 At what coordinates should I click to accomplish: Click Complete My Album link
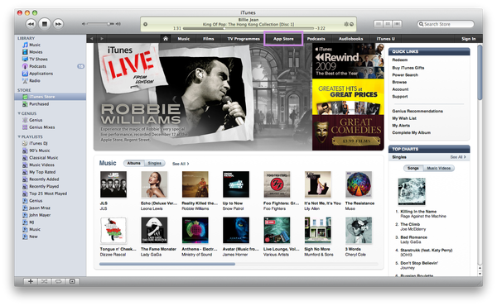(x=411, y=132)
